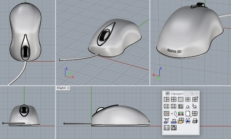231x139 pixels.
Task: Click the cylinder in bounding box icon
Action: coord(188,121)
